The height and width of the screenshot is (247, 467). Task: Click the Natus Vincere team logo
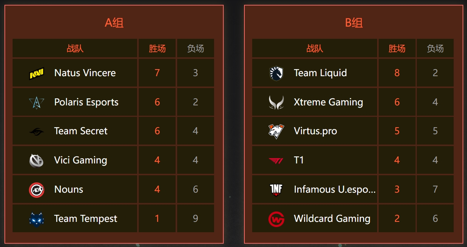[x=37, y=73]
